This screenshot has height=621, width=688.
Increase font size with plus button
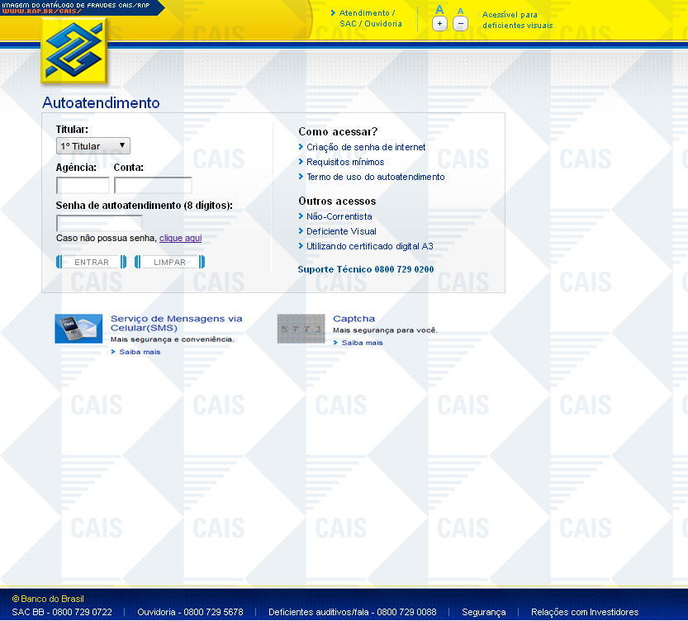point(439,24)
